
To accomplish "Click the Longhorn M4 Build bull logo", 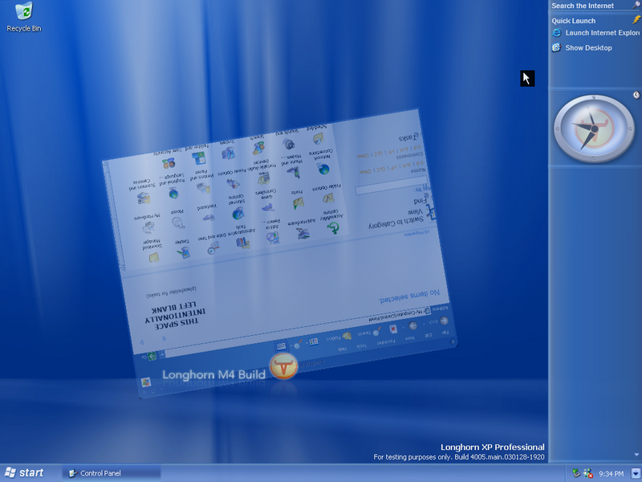I will [284, 367].
